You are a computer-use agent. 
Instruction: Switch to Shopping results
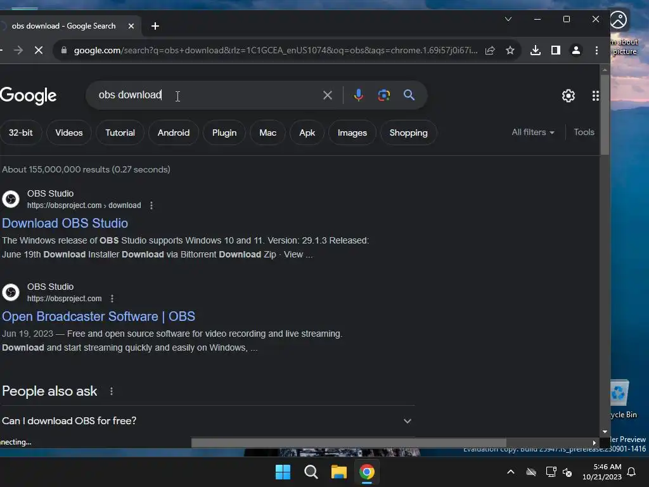tap(409, 133)
